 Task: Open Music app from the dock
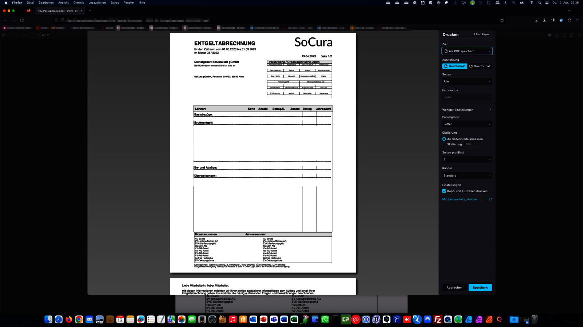[233, 319]
